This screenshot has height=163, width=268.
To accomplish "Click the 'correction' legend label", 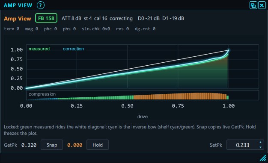I will [x=73, y=49].
